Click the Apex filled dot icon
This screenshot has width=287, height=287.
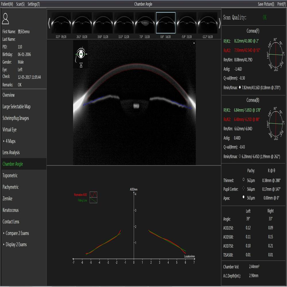point(243,197)
